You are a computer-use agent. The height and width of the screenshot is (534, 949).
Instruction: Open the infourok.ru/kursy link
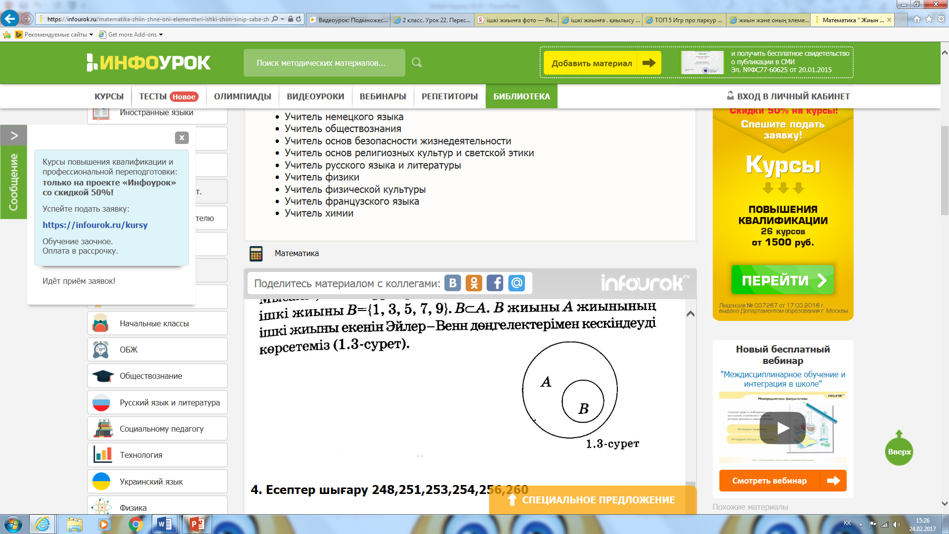click(x=95, y=225)
